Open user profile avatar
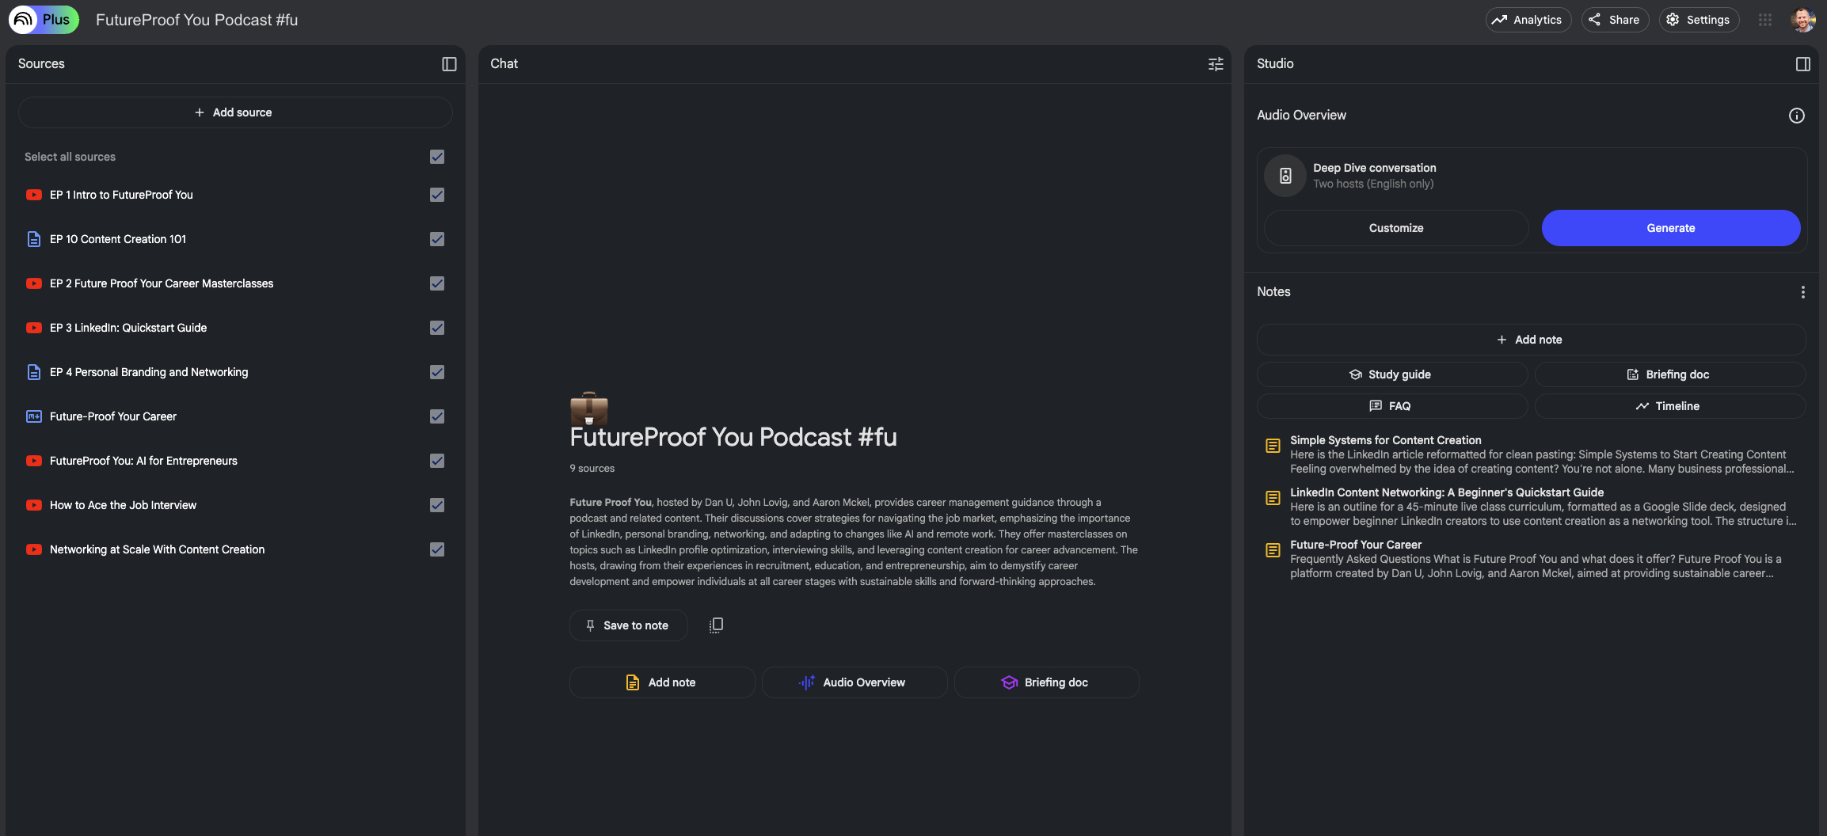Screen dimensions: 1827x836 click(1803, 20)
